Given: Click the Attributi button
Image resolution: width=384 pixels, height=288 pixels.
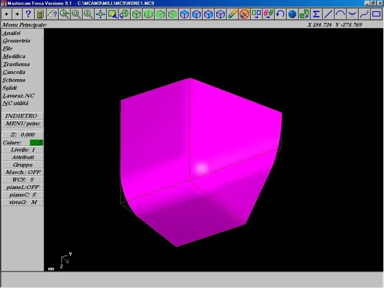Looking at the screenshot, I should click(x=22, y=157).
